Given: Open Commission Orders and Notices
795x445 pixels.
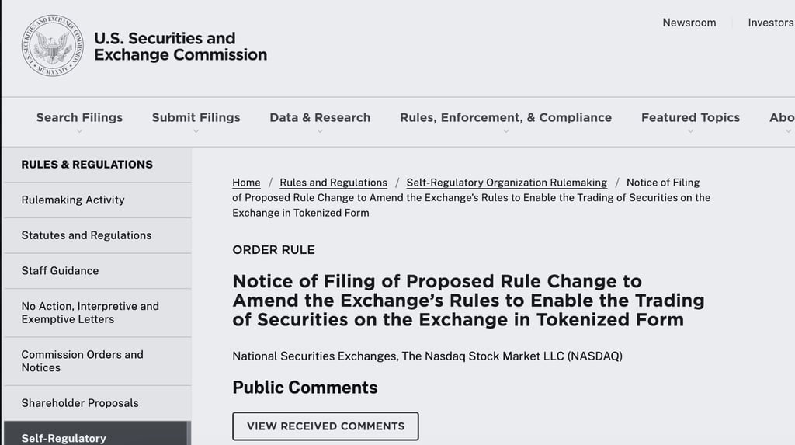Looking at the screenshot, I should 82,361.
